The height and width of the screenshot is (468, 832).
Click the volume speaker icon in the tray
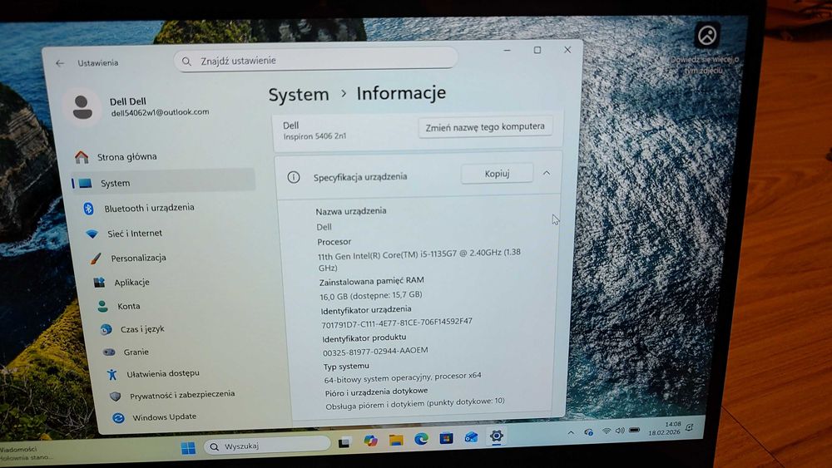tap(620, 431)
